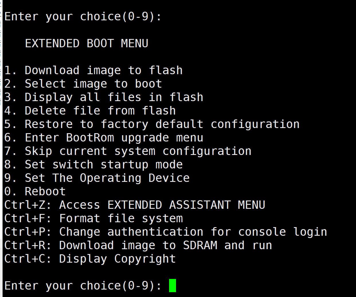Click Set The Operating Device entry

(97, 178)
